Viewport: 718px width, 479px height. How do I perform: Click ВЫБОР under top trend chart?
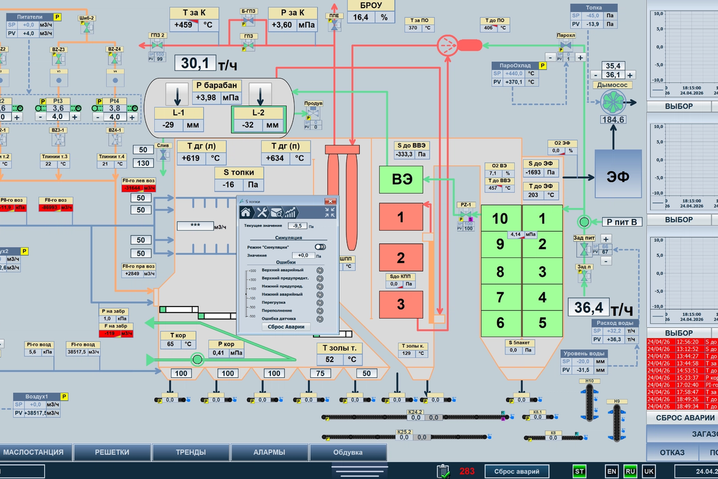679,106
